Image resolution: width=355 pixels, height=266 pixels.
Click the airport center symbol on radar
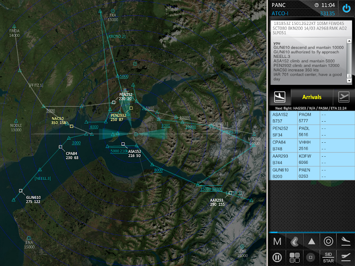(136, 134)
